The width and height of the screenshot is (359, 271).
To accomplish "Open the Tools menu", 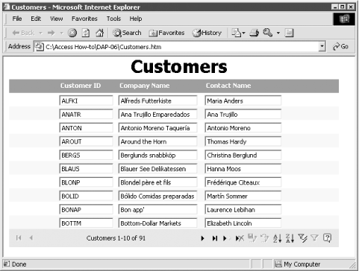I will click(113, 19).
